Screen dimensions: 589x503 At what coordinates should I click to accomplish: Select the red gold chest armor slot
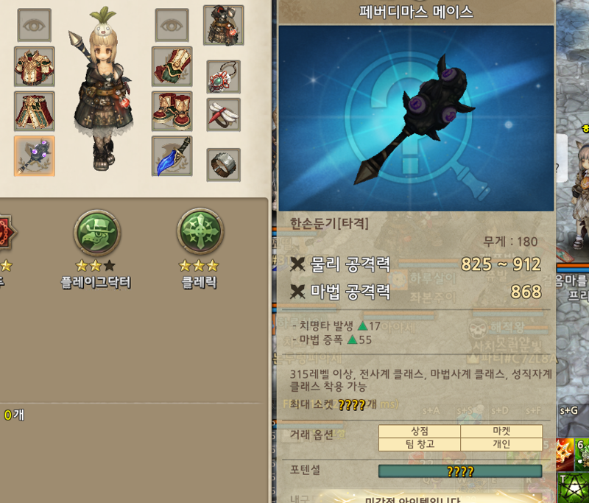point(35,66)
